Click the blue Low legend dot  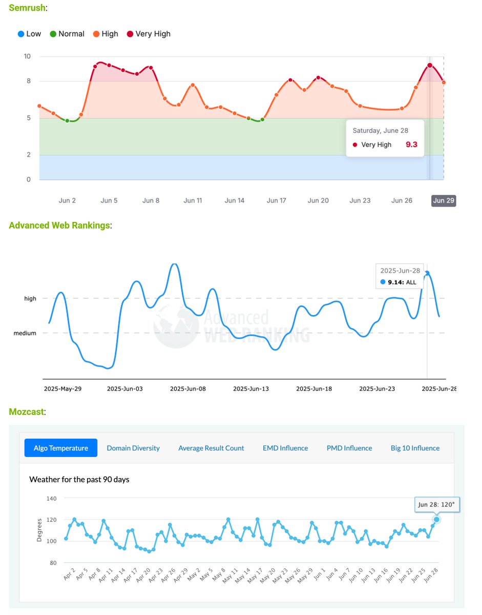[x=21, y=34]
